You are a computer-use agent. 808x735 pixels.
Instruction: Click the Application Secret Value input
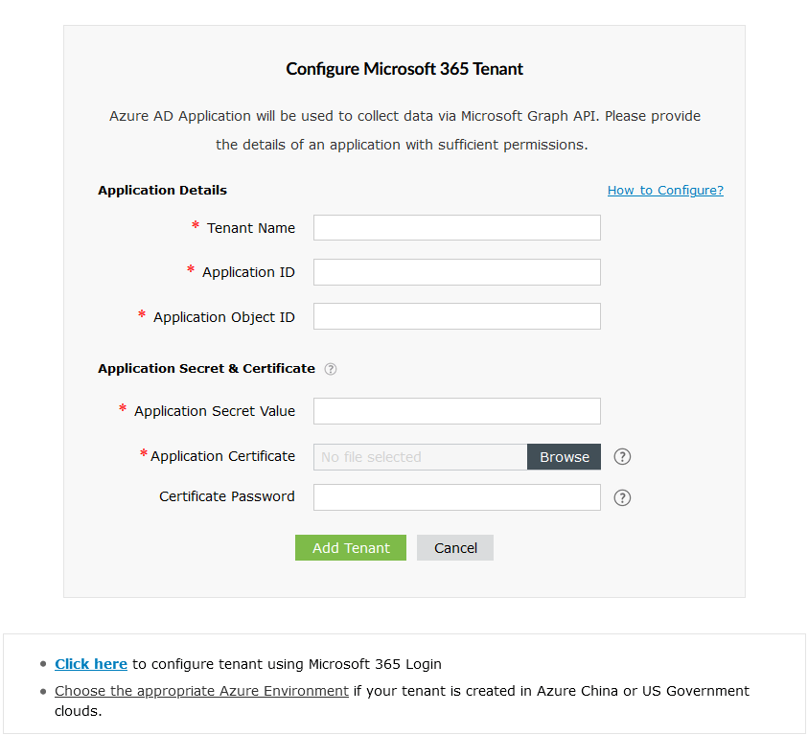(x=456, y=410)
